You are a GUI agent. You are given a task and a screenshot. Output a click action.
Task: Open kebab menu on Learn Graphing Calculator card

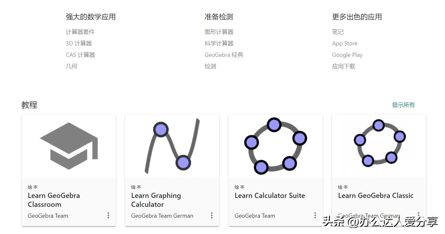[x=212, y=215]
